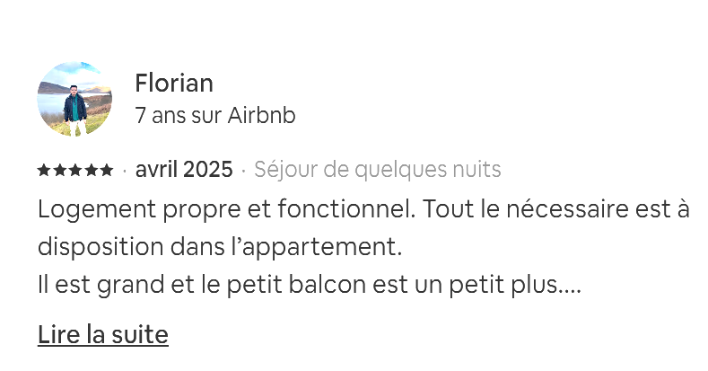Click the review line starting Logement propre
Viewport: 708px width, 371px height.
pyautogui.click(x=363, y=209)
